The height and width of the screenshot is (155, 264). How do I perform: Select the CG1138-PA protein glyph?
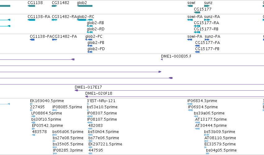32,40
